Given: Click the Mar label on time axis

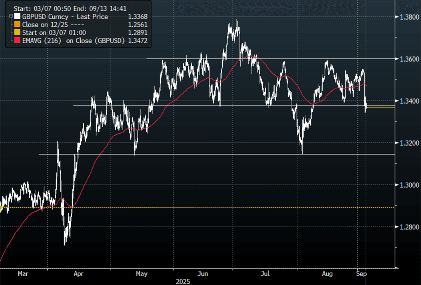Looking at the screenshot, I should tap(24, 274).
